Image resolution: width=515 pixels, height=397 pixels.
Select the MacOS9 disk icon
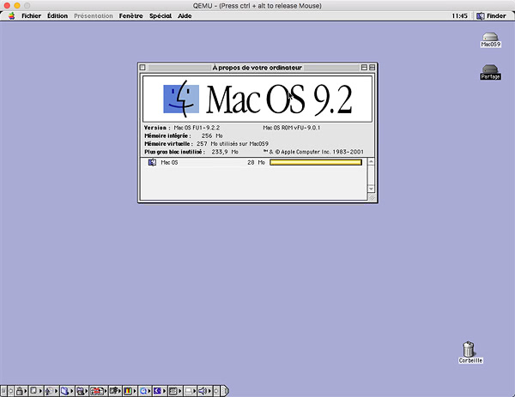click(490, 40)
